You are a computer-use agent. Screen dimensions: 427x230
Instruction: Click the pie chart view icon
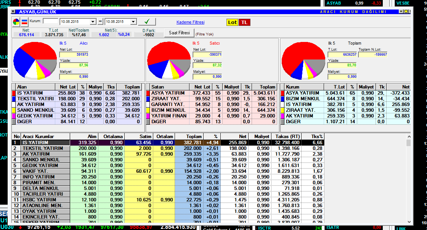(x=16, y=22)
